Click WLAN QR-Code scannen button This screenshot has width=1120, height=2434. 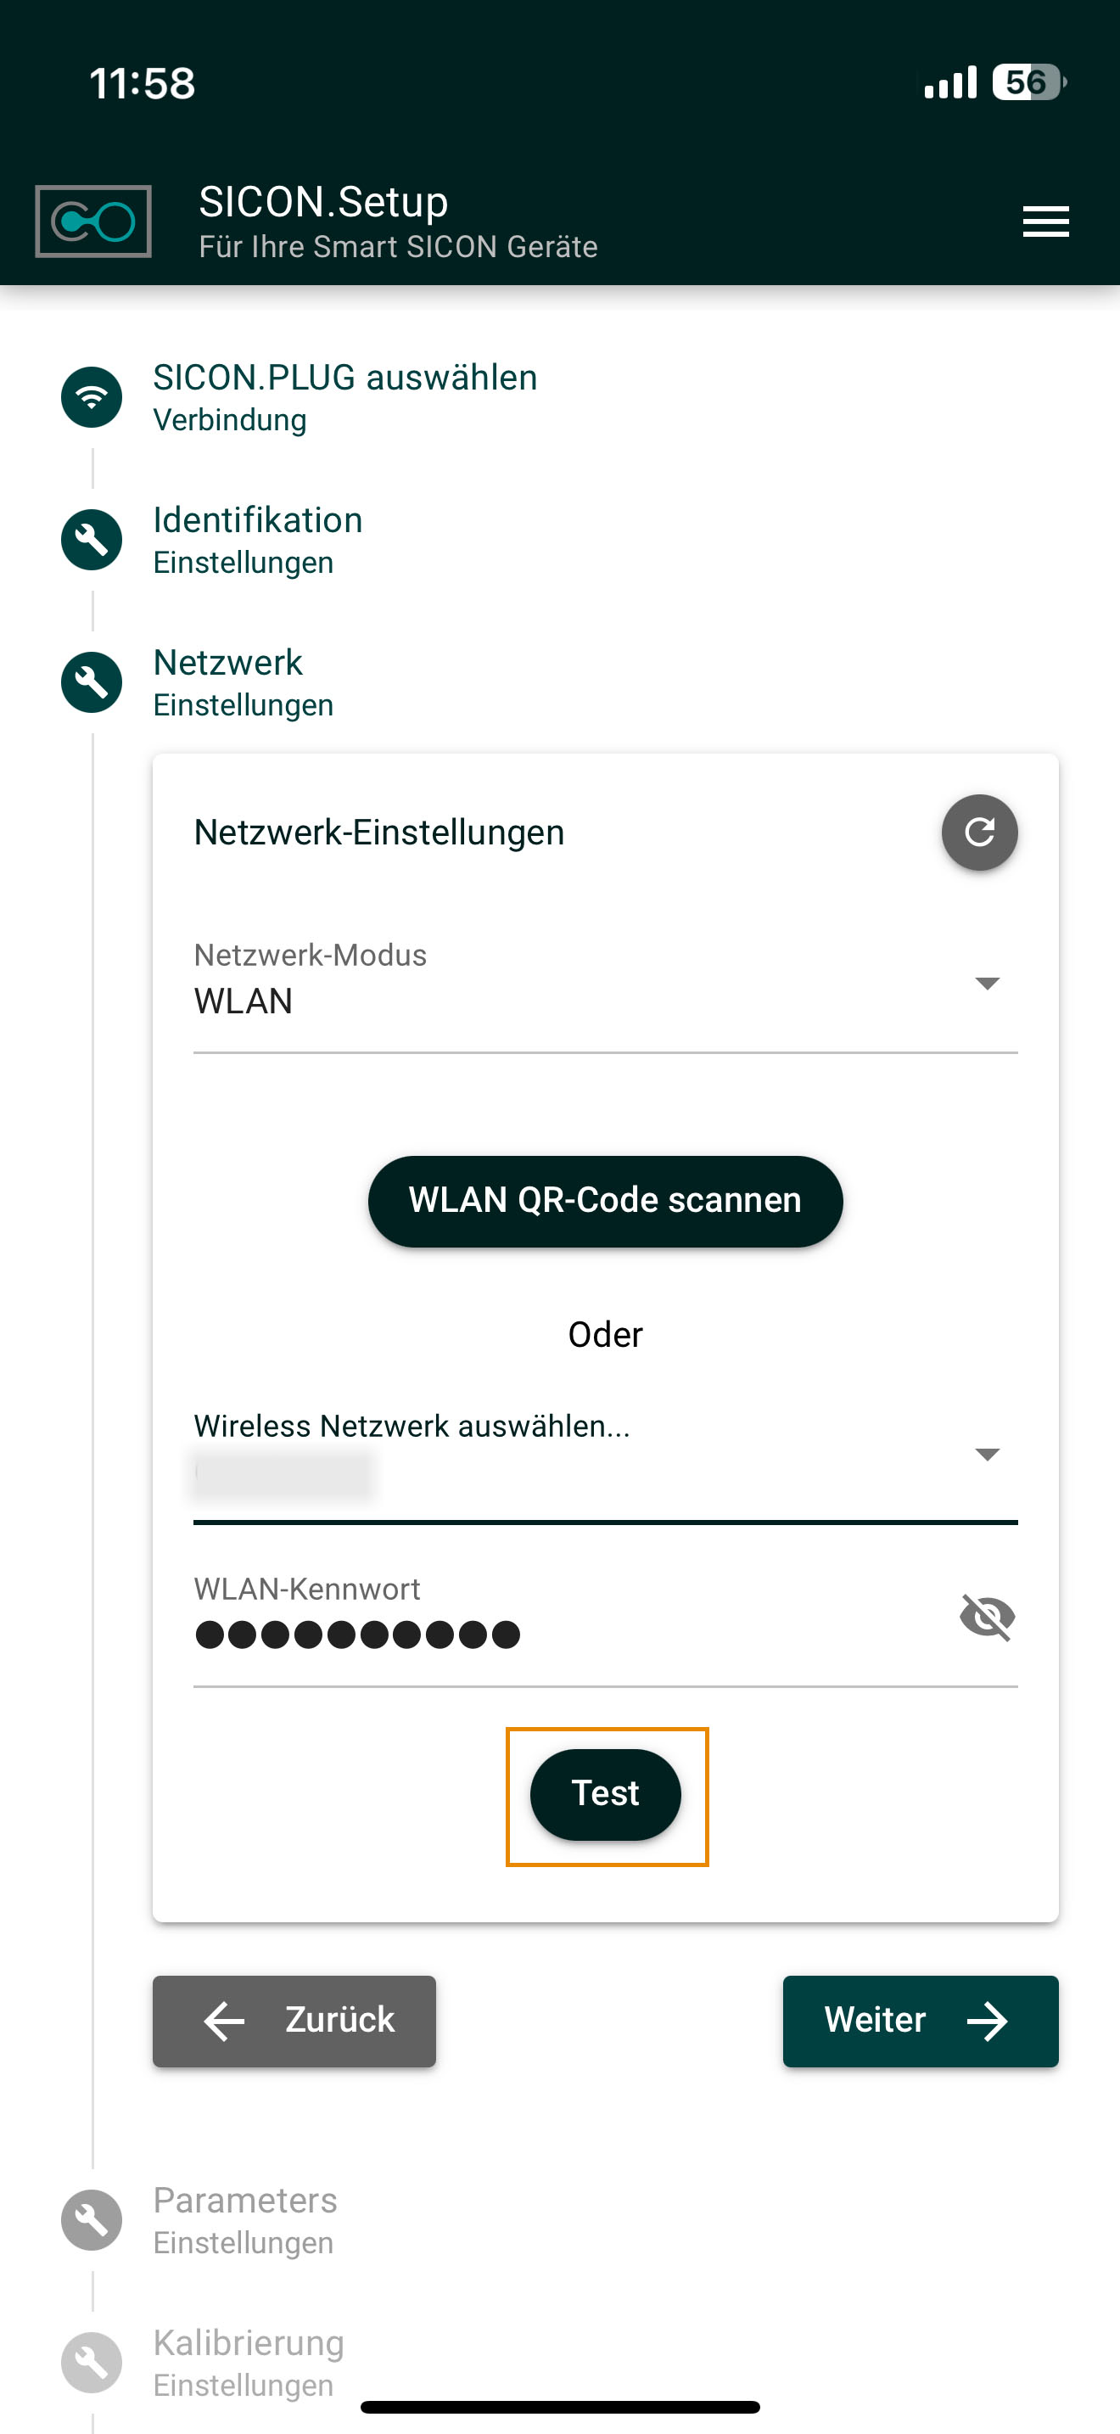pos(605,1201)
